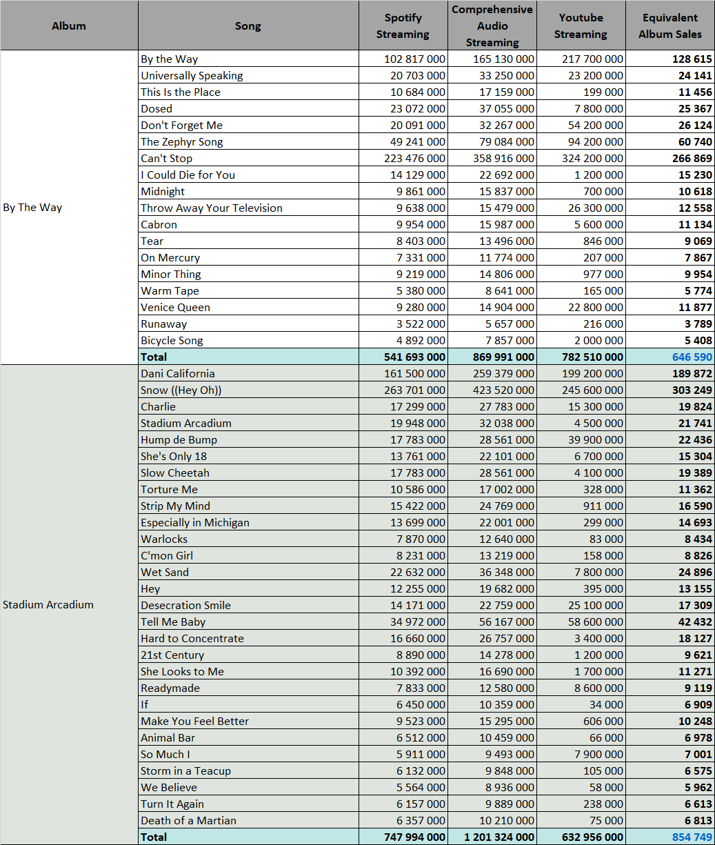Select the song cell 'Death of a Martian'
Viewport: 715px width, 845px height.
click(x=248, y=820)
